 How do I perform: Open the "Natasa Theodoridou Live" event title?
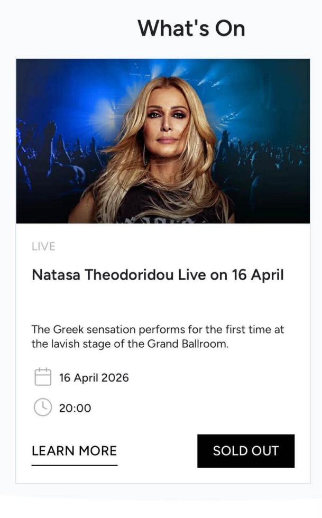(158, 275)
